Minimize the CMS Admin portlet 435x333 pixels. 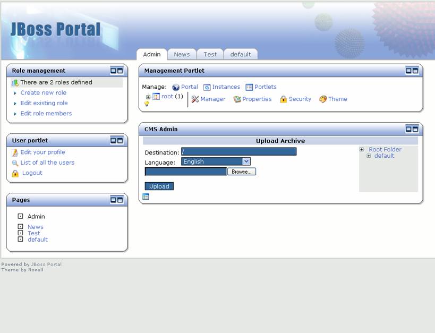408,129
